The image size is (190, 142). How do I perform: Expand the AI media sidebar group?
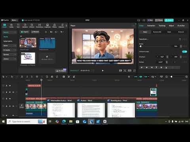pyautogui.click(x=9, y=50)
